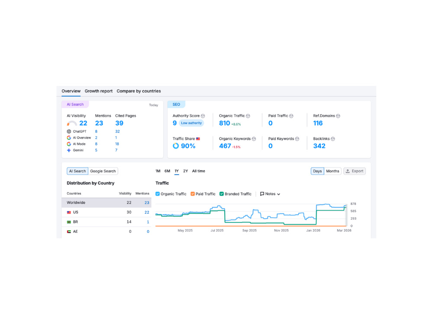The image size is (433, 324).
Task: Switch chart to Months view
Action: tap(333, 171)
